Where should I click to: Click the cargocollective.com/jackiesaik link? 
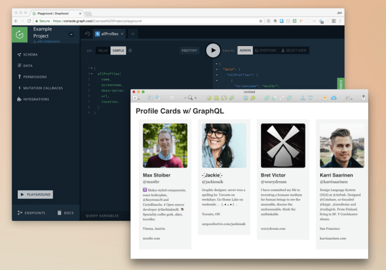(x=223, y=224)
